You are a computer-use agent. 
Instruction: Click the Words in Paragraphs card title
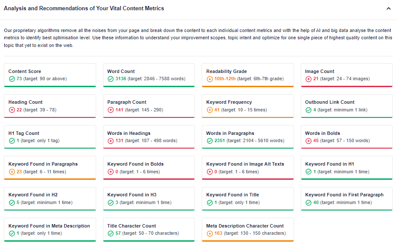pyautogui.click(x=230, y=133)
